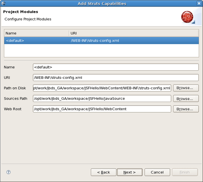Close the Add Struts Capabilities dialog

(x=199, y=3)
